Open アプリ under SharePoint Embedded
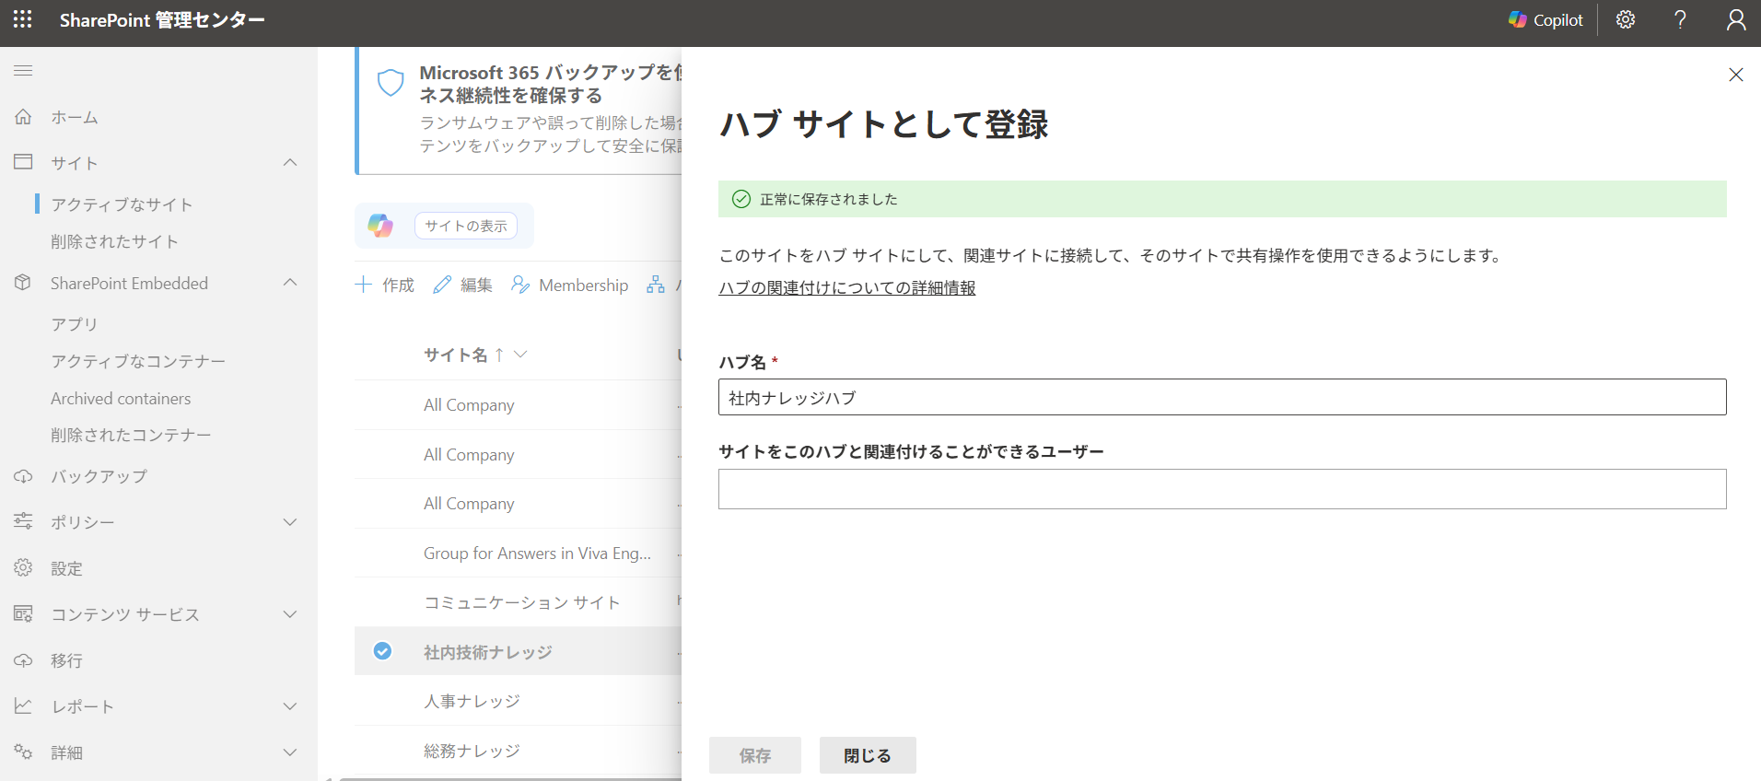Image resolution: width=1761 pixels, height=781 pixels. 74,324
